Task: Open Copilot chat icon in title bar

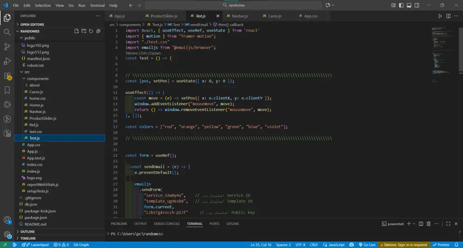Action: [x=328, y=5]
